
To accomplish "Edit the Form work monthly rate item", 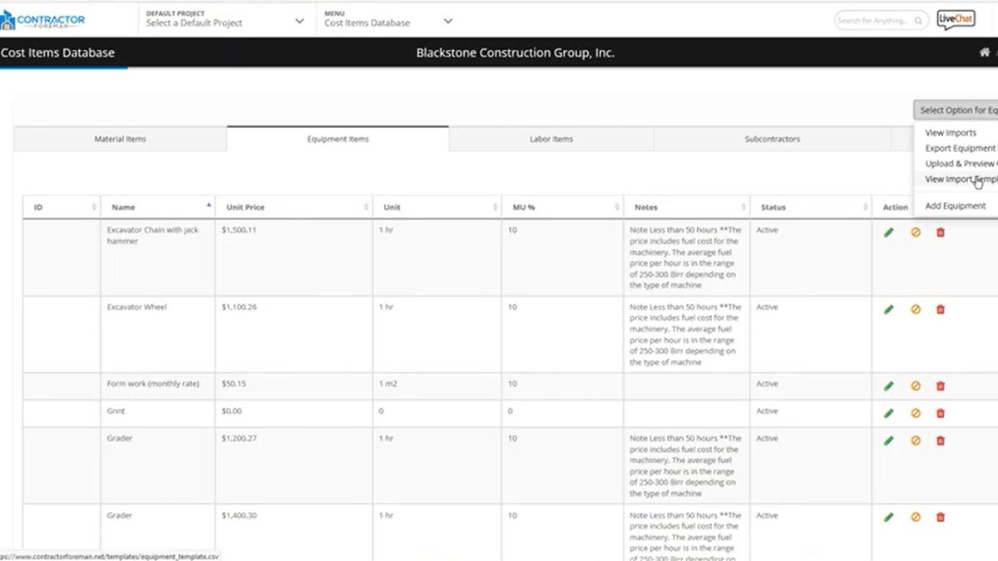I will coord(889,386).
